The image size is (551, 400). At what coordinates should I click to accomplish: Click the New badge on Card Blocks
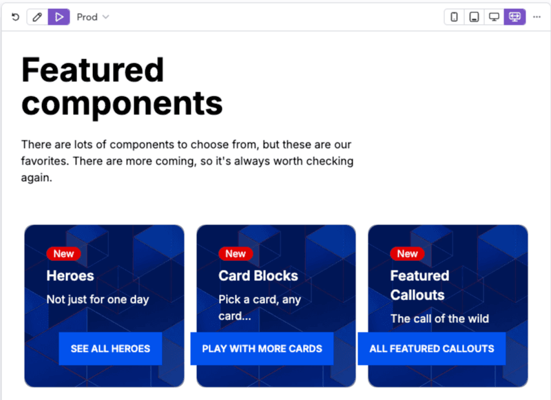pyautogui.click(x=236, y=253)
